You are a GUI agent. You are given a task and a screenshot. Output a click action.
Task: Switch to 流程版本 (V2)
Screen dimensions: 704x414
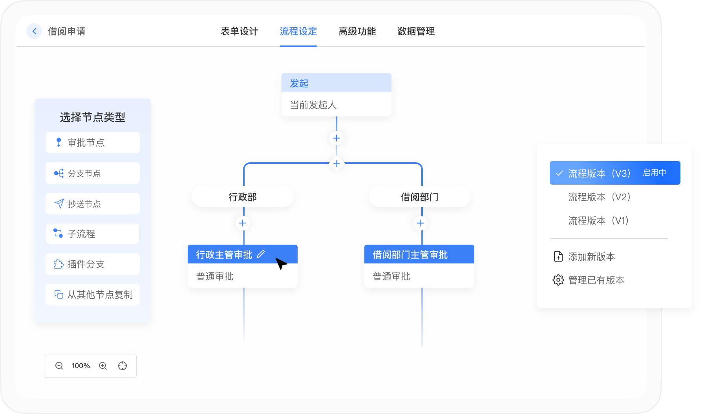pyautogui.click(x=599, y=197)
